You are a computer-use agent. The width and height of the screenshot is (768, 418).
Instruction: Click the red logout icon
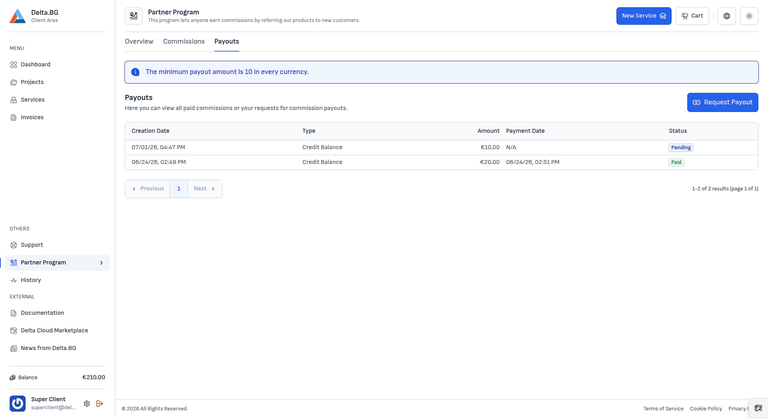[100, 404]
